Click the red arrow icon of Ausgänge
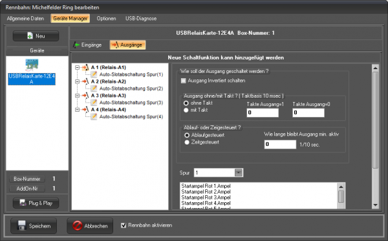 [x=115, y=45]
